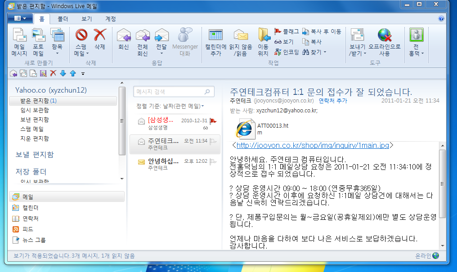This screenshot has height=272, width=457.
Task: Open the ATT00013.htm attachment
Action: (262, 129)
